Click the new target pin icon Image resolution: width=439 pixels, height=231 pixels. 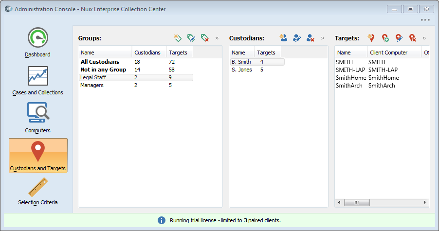(371, 38)
